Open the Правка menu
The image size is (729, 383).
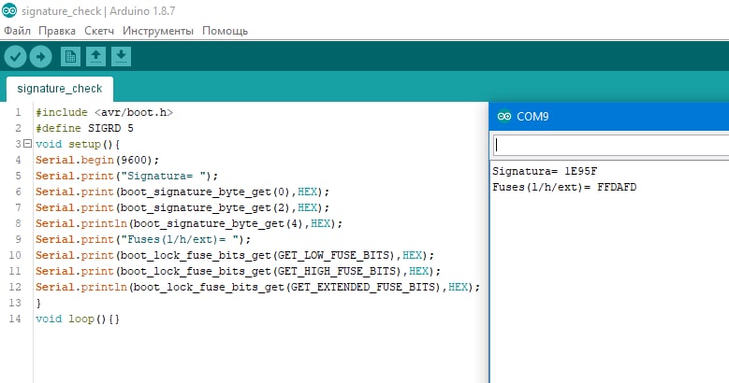[57, 31]
